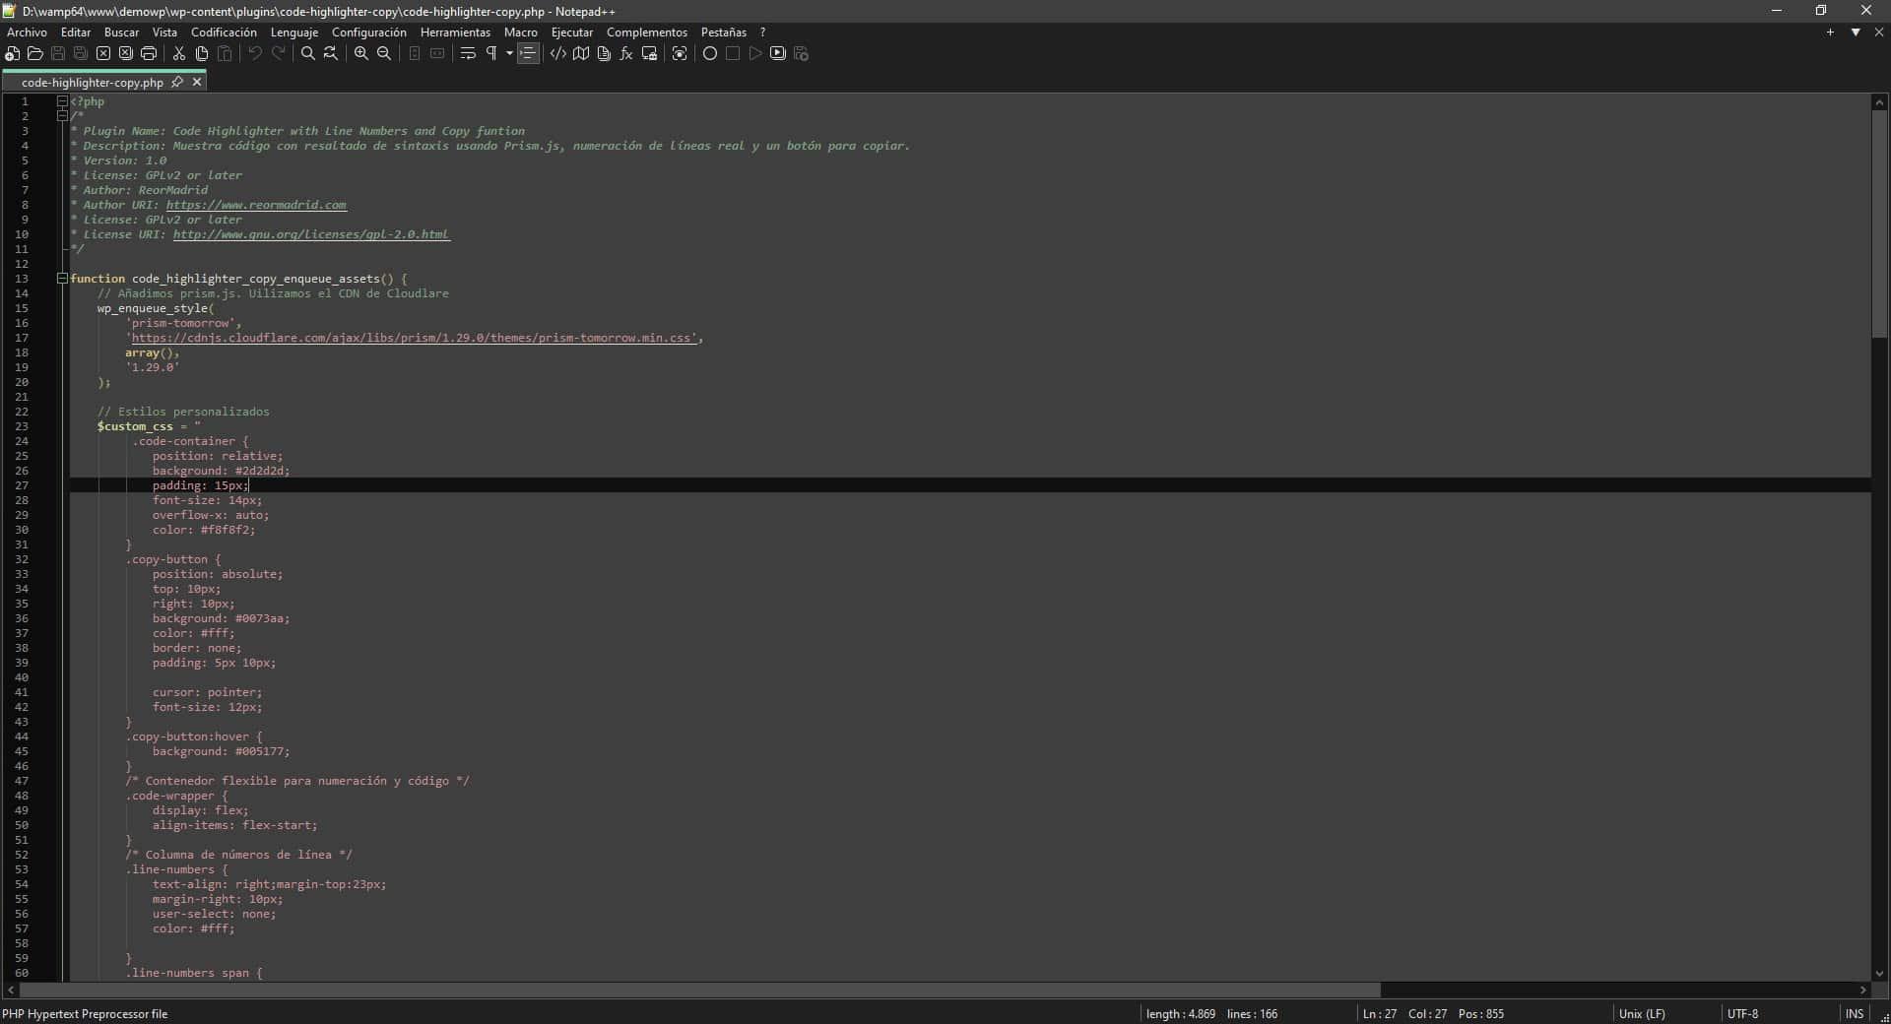Close the code-highlighter-copy.php tab
The width and height of the screenshot is (1891, 1024).
click(x=197, y=83)
